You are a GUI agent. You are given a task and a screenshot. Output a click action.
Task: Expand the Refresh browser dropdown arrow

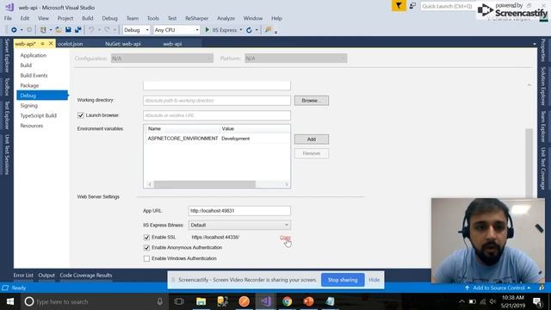(x=257, y=30)
